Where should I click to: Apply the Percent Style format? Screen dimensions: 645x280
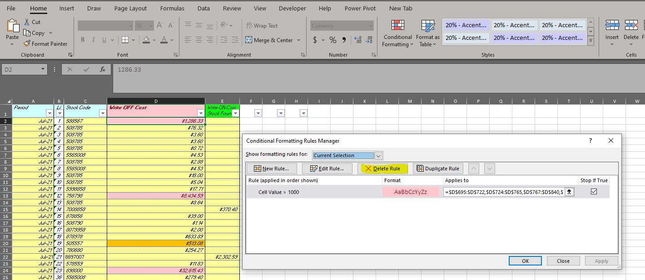[332, 40]
